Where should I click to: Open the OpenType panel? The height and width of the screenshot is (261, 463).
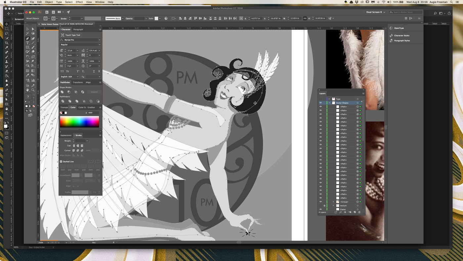pos(399,28)
